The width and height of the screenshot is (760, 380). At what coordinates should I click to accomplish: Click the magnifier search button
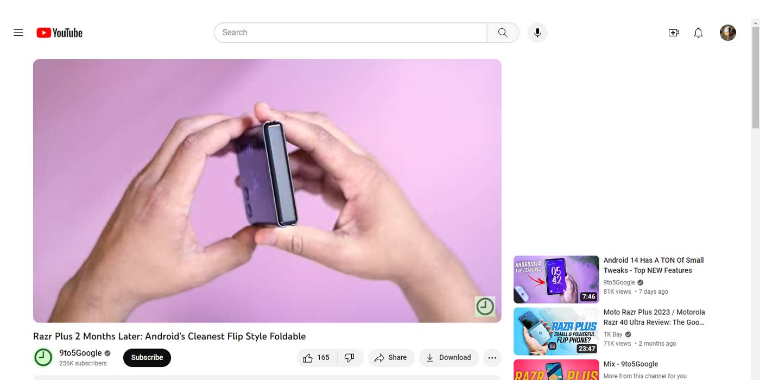[x=503, y=33]
